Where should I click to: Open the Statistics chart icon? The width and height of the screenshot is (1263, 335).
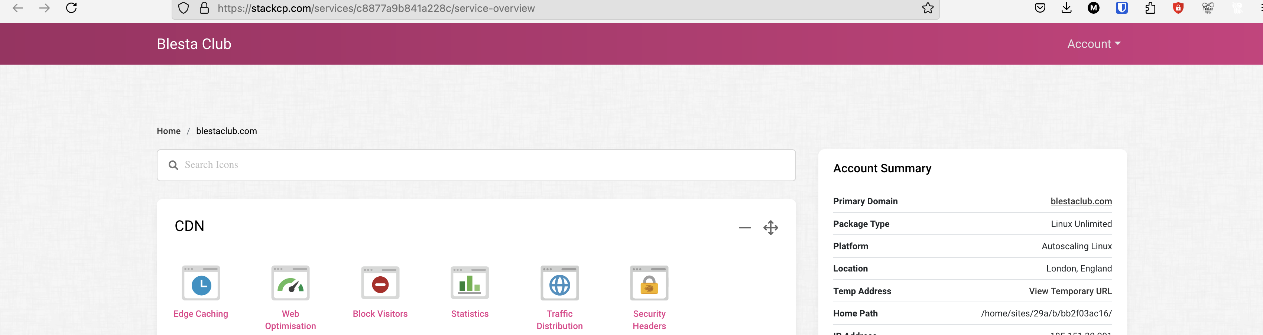(x=470, y=283)
